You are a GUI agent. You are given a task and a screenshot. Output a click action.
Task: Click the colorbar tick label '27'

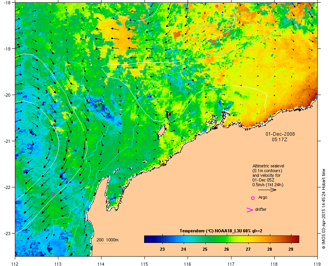coord(248,249)
